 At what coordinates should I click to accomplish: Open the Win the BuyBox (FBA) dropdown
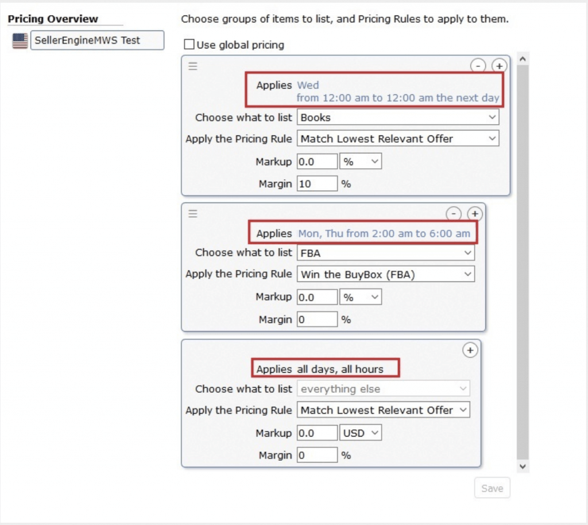(x=385, y=274)
